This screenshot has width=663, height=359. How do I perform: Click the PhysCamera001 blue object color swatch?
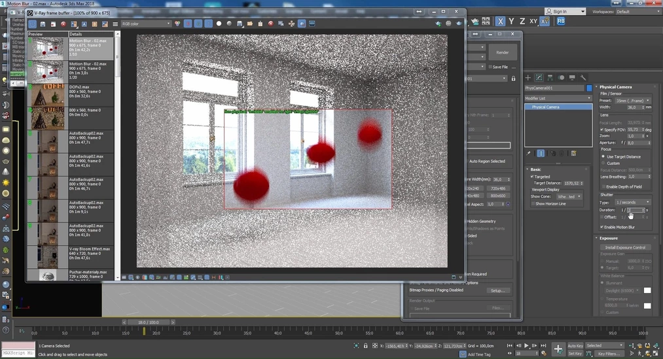tap(590, 88)
